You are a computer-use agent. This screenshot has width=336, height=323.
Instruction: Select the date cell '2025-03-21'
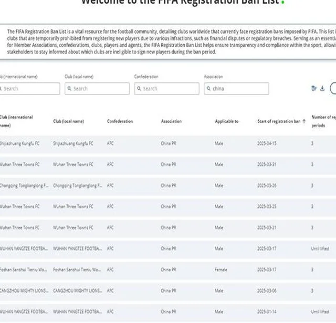[267, 227]
